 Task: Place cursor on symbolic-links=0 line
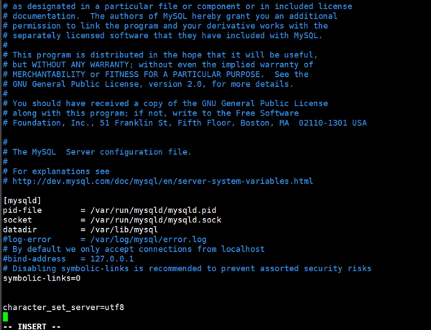click(42, 278)
